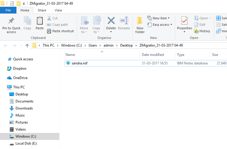Click Select all icon in ribbon

click(x=219, y=18)
